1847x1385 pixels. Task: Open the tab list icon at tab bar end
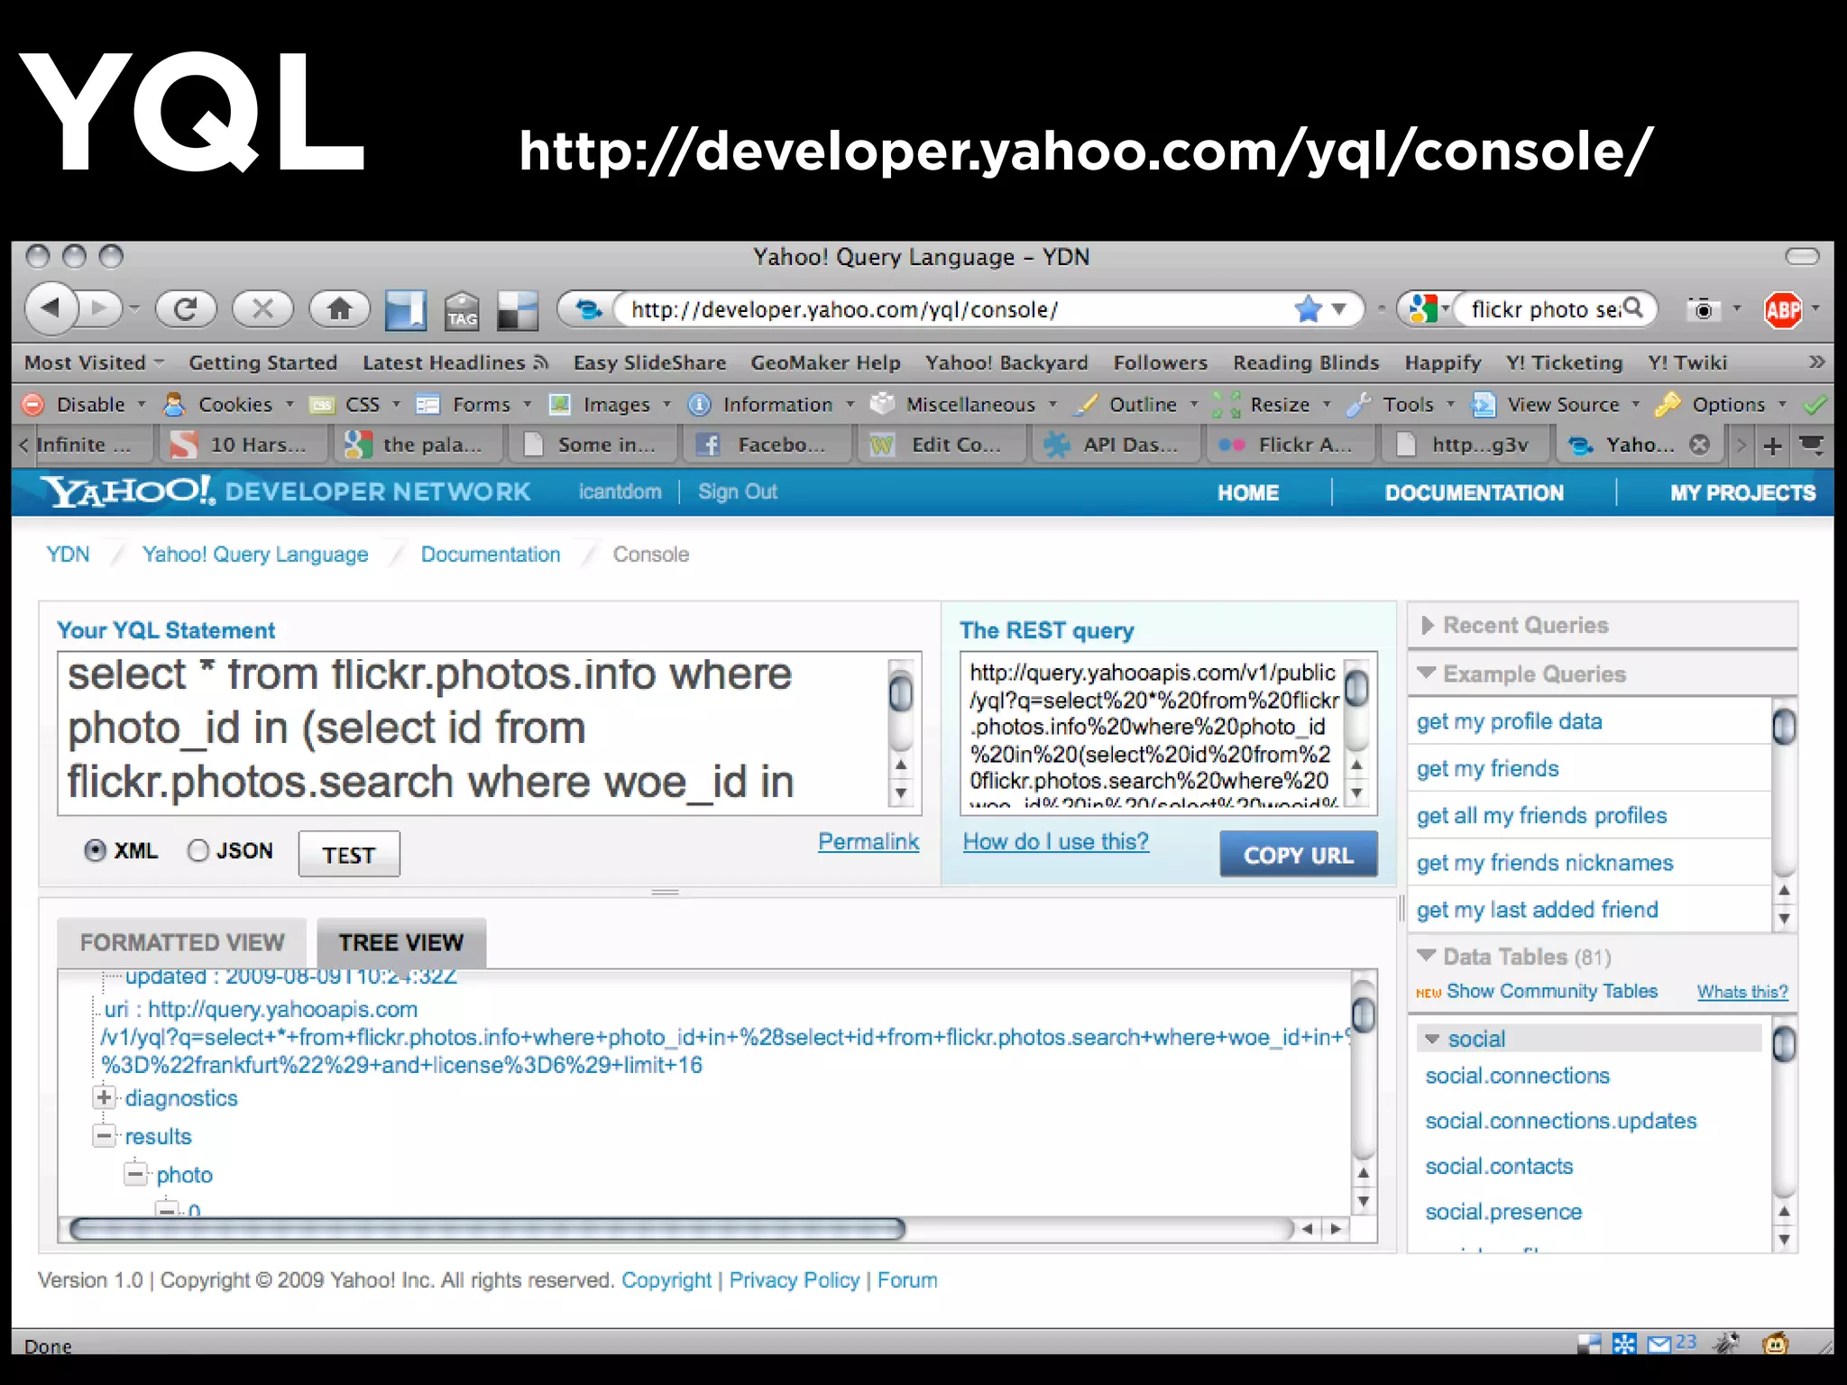[1811, 445]
